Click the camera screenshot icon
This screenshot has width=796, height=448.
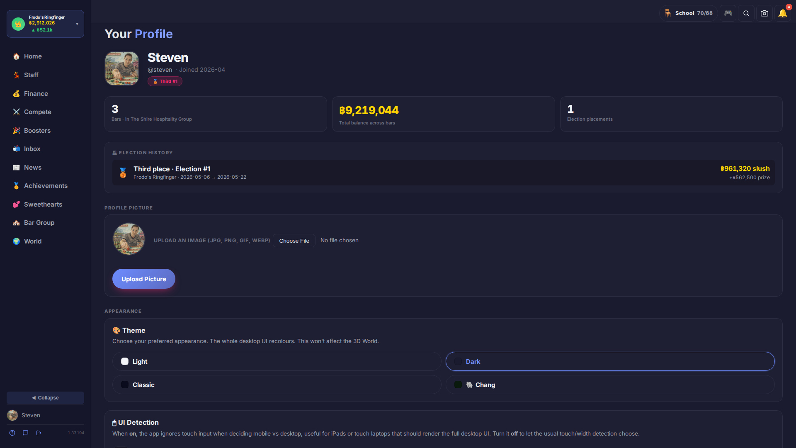pyautogui.click(x=764, y=13)
